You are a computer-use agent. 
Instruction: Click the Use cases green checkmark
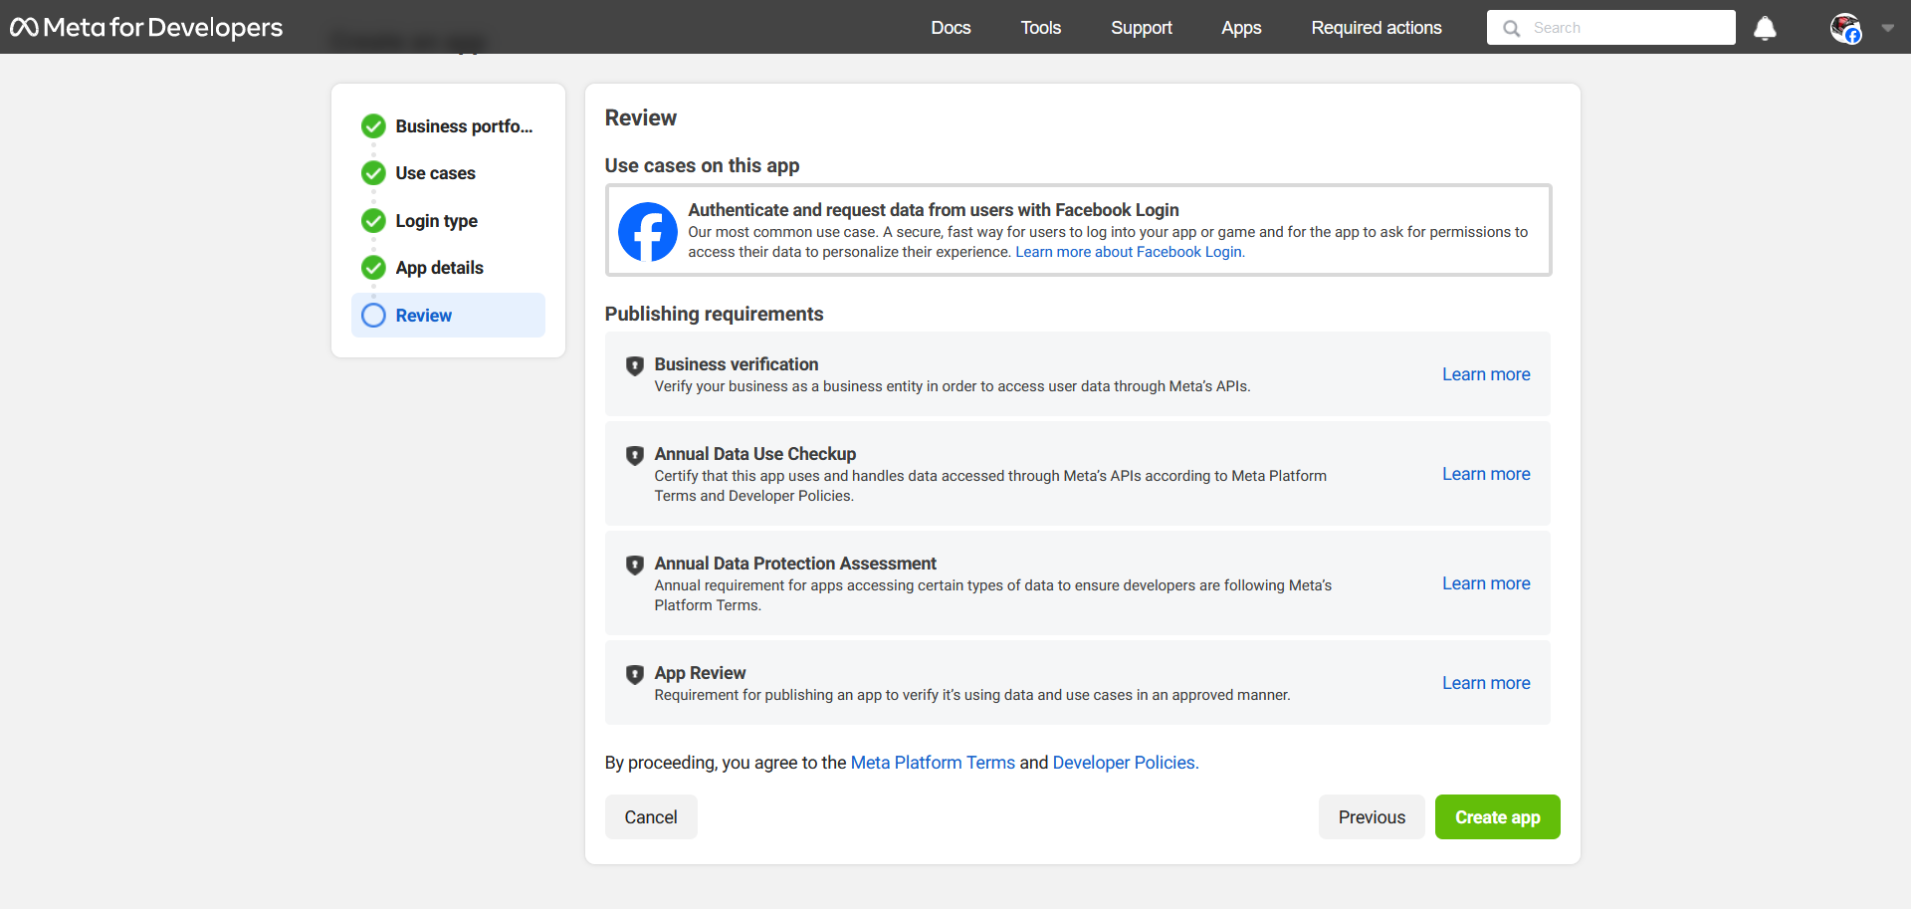point(373,173)
